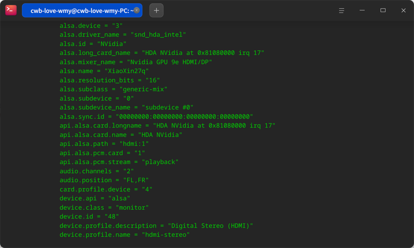Click the alsa.subdevice = "0" line

[x=97, y=99]
